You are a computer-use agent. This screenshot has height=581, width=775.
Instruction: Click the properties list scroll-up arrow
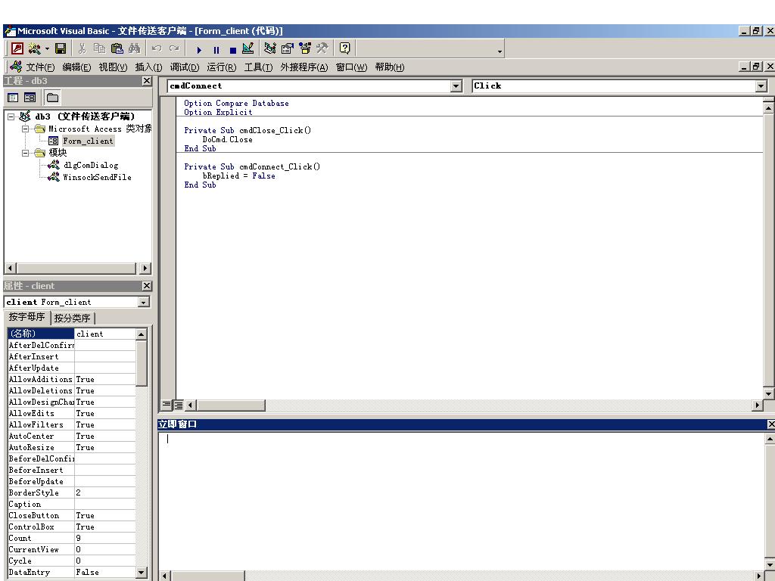click(142, 334)
